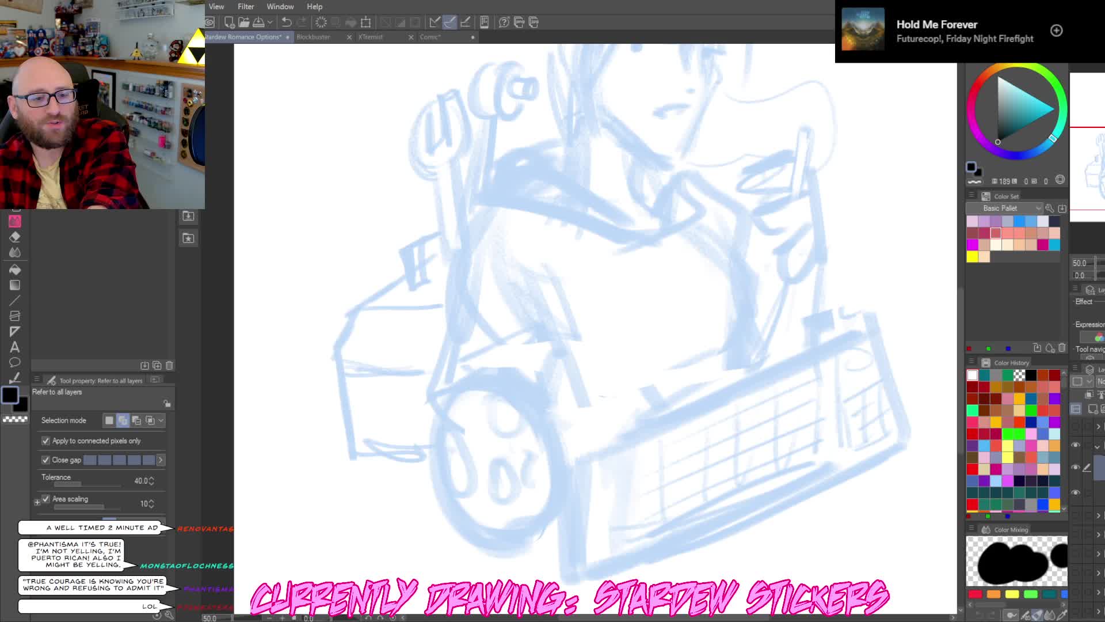Select the Gradient tool
Screen dimensions: 1105x622
tap(15, 285)
